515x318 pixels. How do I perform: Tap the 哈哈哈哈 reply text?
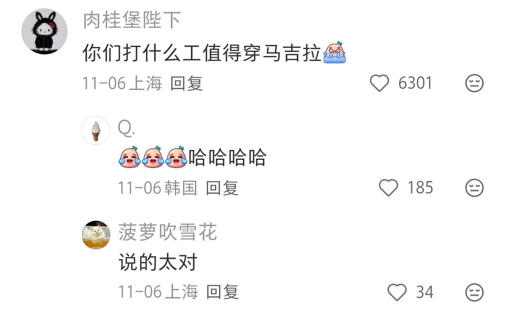coord(227,157)
